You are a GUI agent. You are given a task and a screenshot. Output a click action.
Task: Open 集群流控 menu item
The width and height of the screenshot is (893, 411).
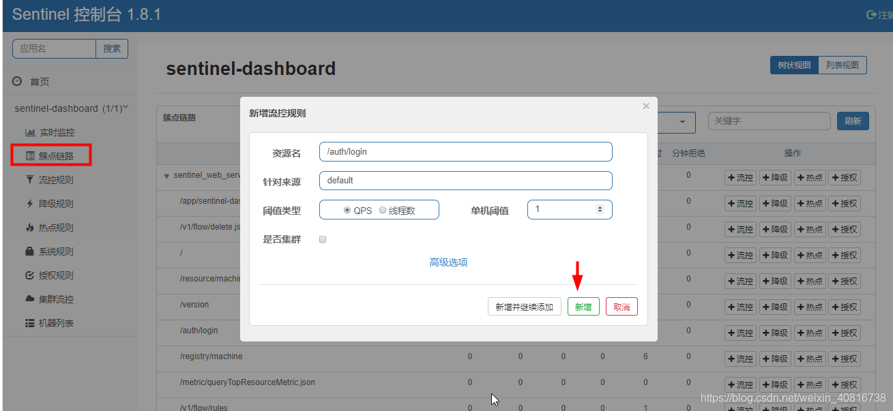click(56, 299)
